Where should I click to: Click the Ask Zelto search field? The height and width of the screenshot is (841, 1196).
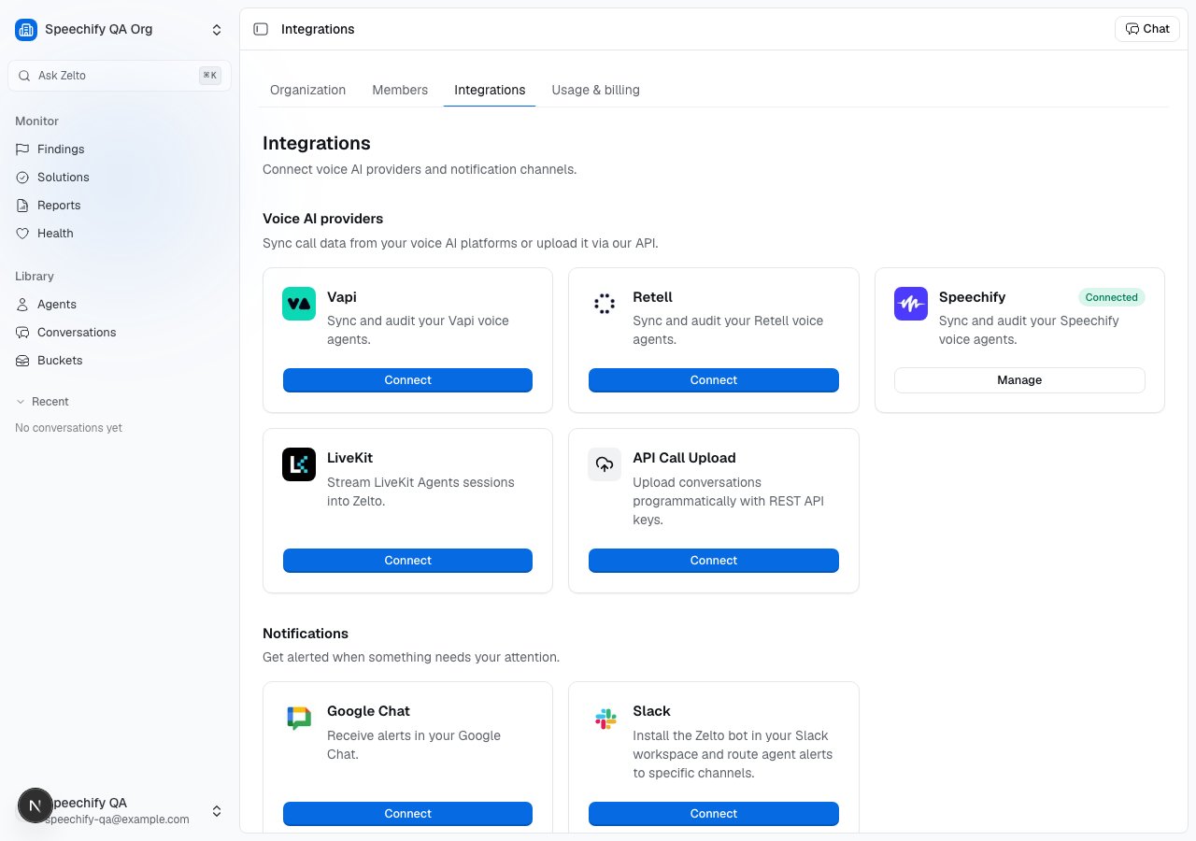pyautogui.click(x=119, y=76)
